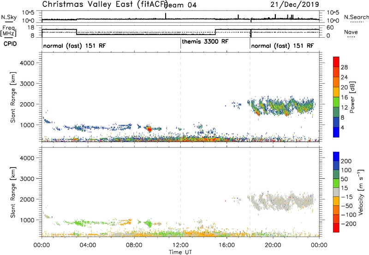Viewport: 369px width, 255px height.
Task: Click the 'N.Sky' legend label
Action: pos(9,17)
